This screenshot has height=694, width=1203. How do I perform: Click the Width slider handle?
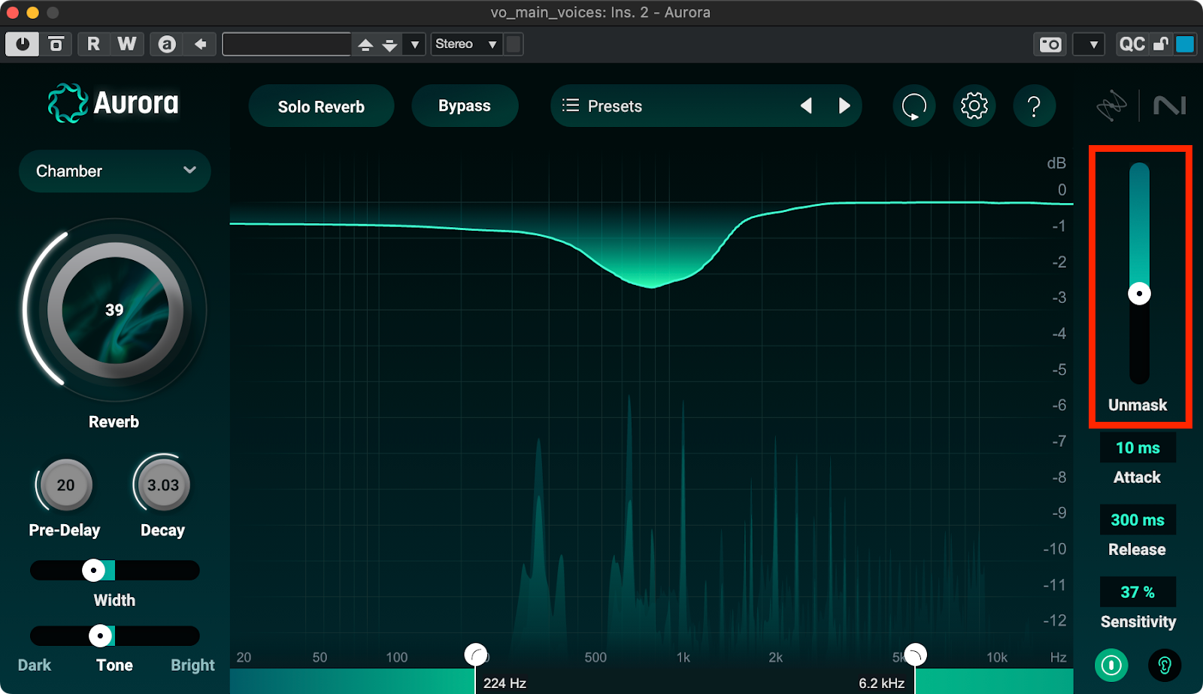pyautogui.click(x=93, y=571)
